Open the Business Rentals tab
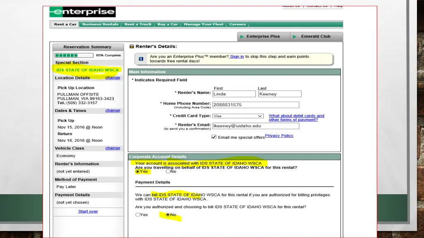Image resolution: width=424 pixels, height=238 pixels. pos(100,24)
